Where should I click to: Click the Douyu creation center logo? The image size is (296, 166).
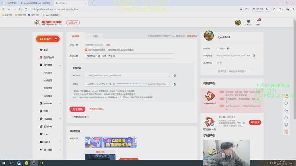[48, 23]
